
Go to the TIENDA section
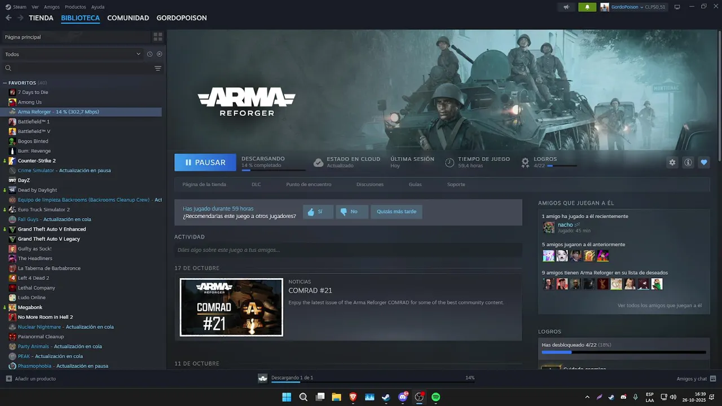[x=41, y=18]
